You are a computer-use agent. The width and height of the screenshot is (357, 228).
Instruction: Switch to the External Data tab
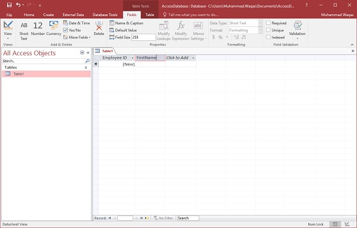[73, 14]
